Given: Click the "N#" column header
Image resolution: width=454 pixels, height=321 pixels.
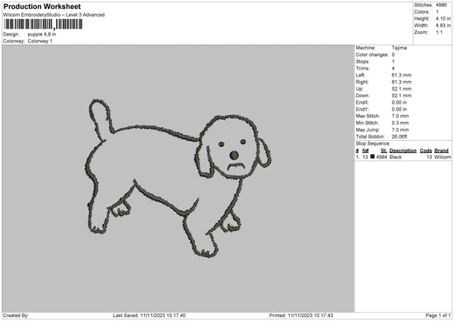Looking at the screenshot, I should [x=365, y=151].
